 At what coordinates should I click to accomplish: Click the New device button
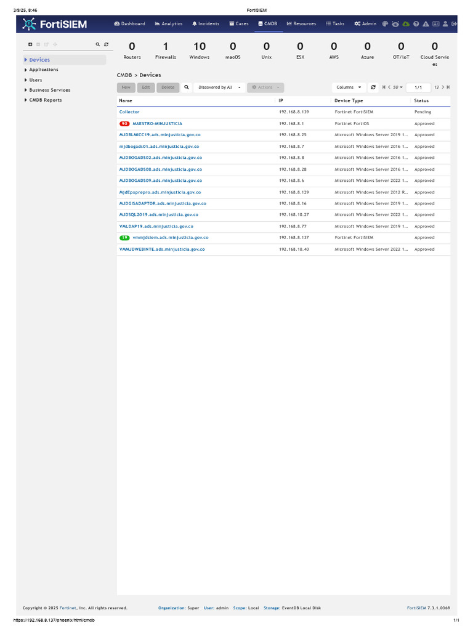click(x=126, y=88)
